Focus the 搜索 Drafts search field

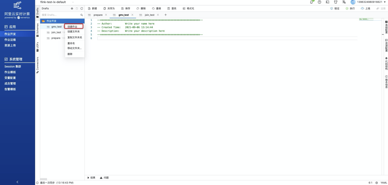60,15
